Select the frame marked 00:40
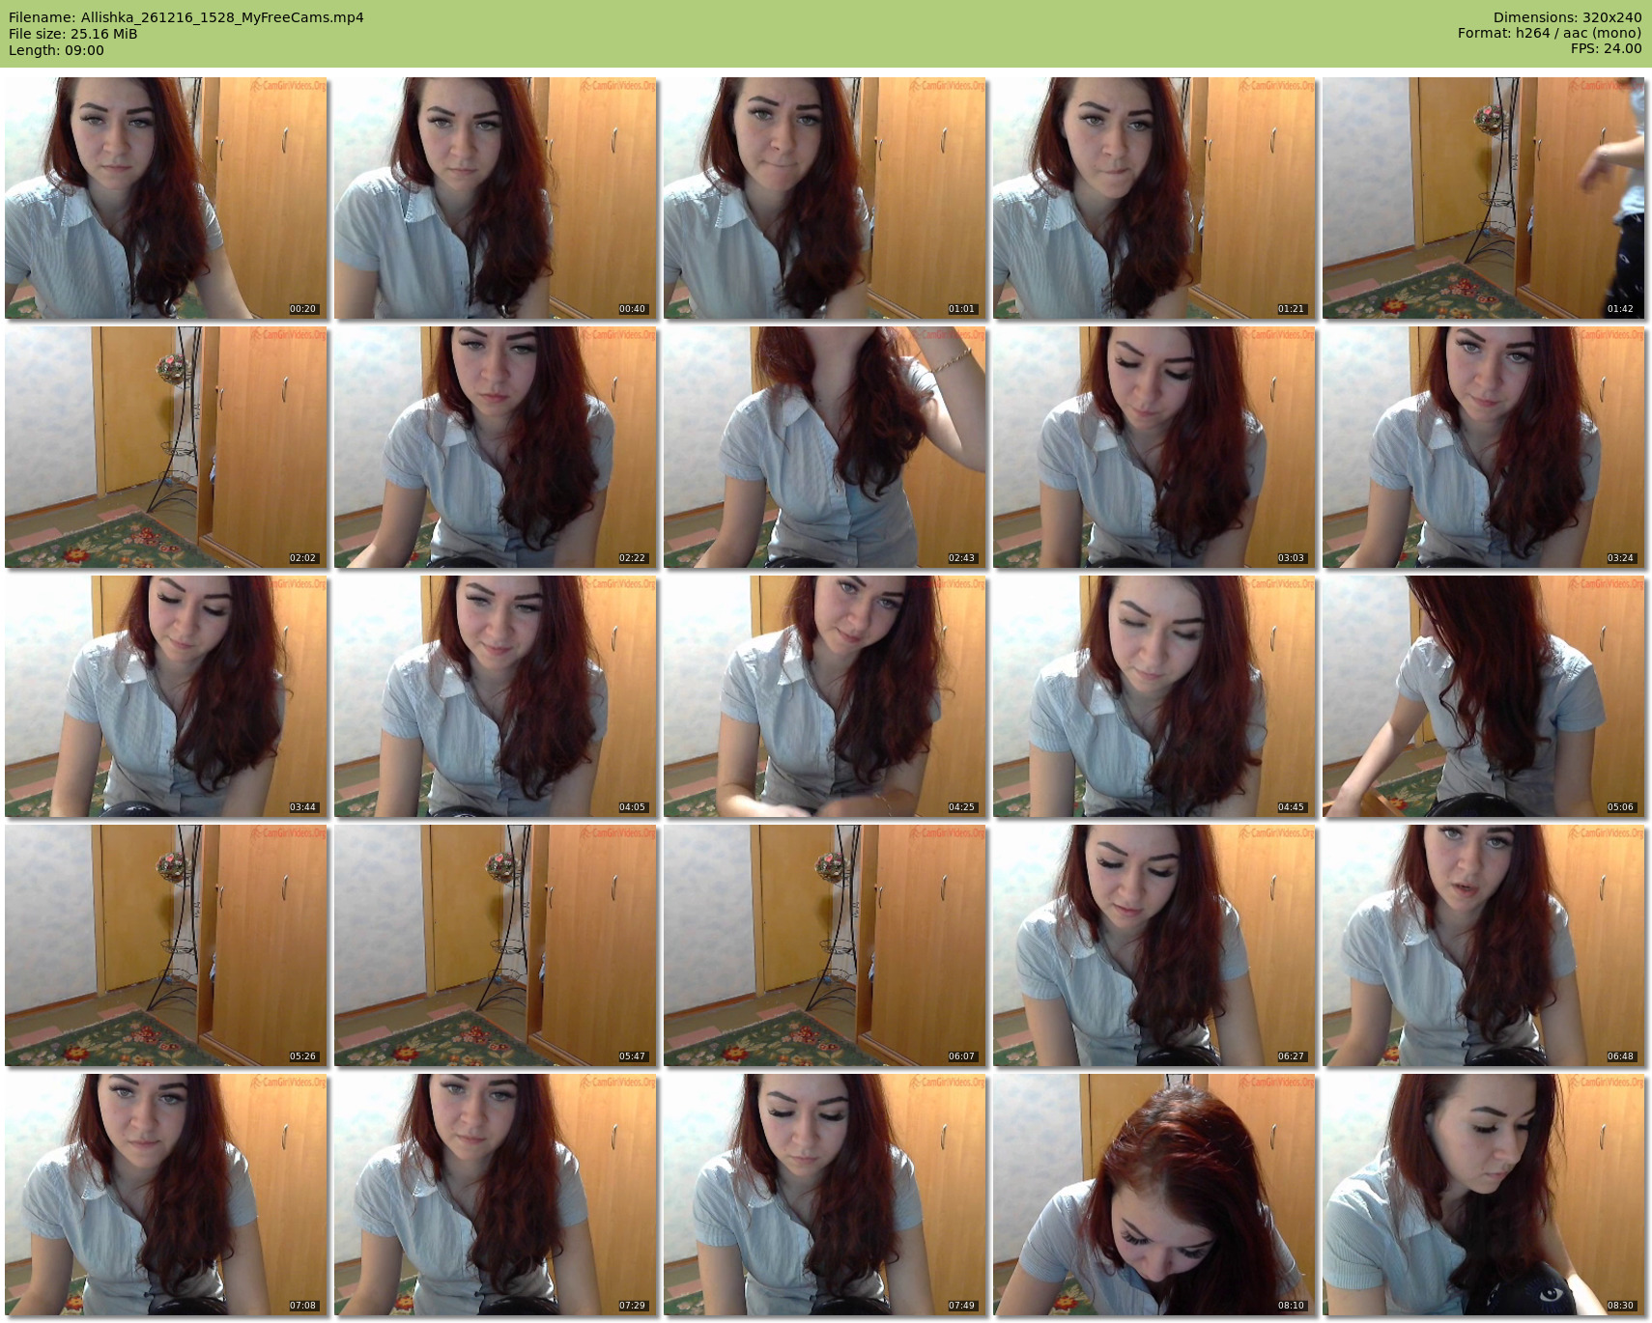Image resolution: width=1652 pixels, height=1323 pixels. tap(496, 198)
